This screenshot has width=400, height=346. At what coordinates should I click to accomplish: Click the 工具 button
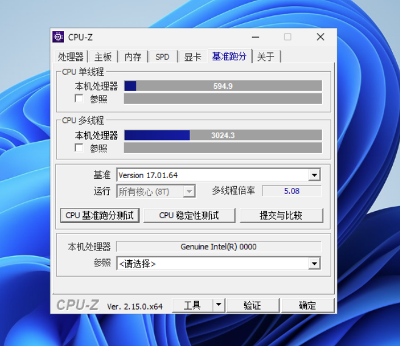[192, 305]
